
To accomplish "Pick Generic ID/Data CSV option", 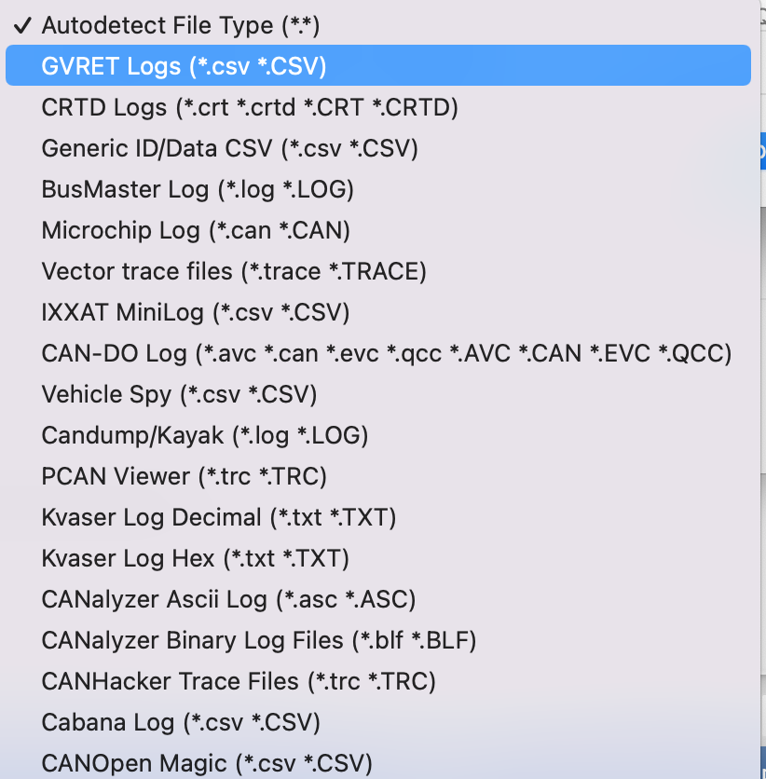I will [x=229, y=148].
